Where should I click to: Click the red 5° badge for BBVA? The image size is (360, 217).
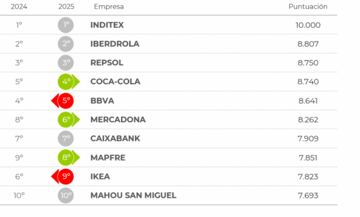66,101
